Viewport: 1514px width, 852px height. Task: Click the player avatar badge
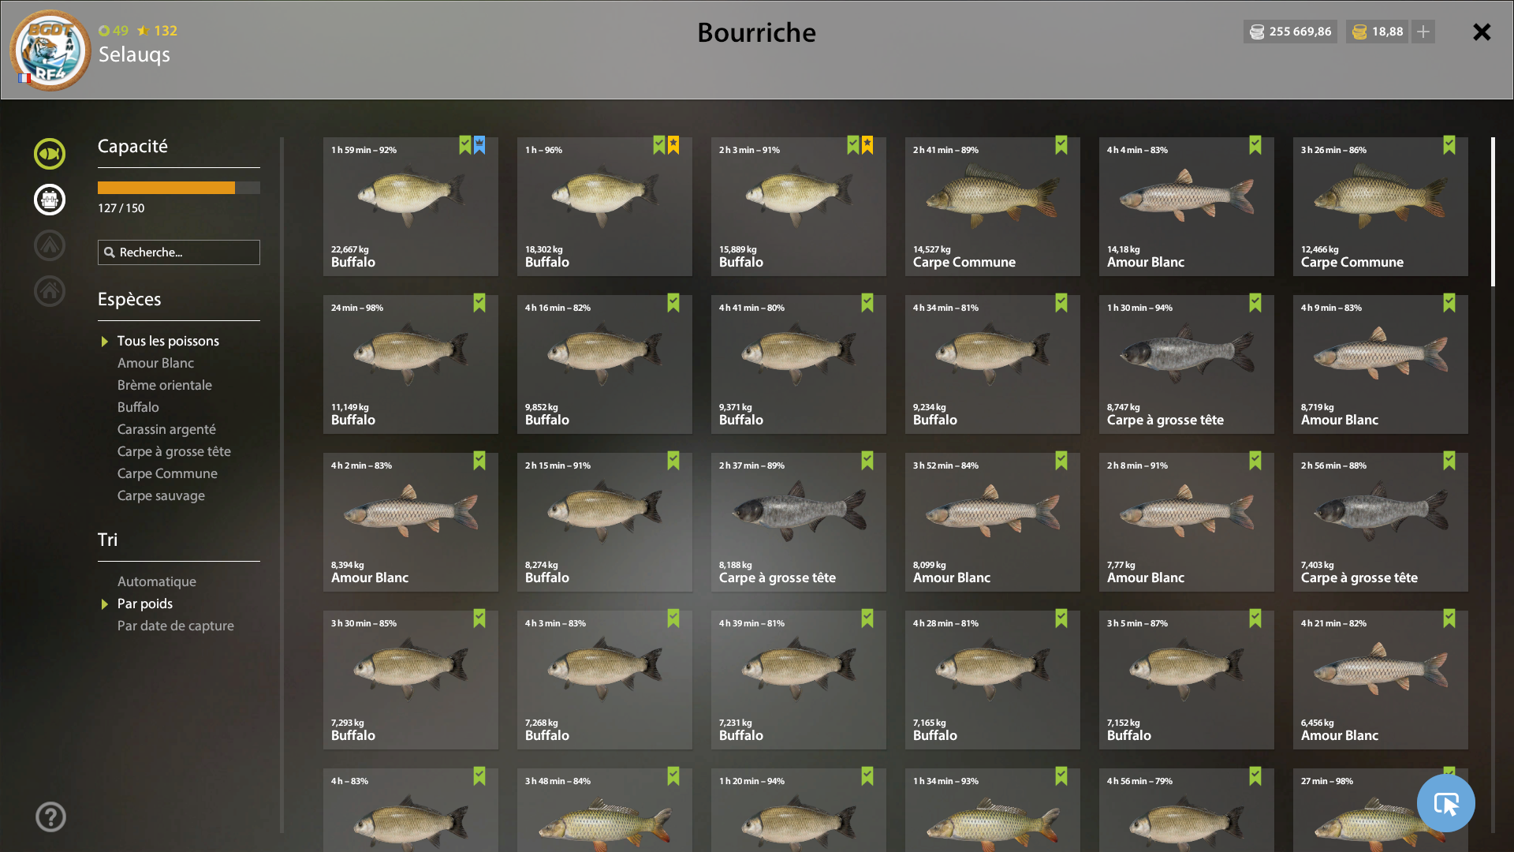click(50, 50)
